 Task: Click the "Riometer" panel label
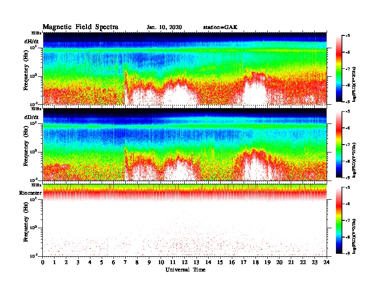point(30,193)
